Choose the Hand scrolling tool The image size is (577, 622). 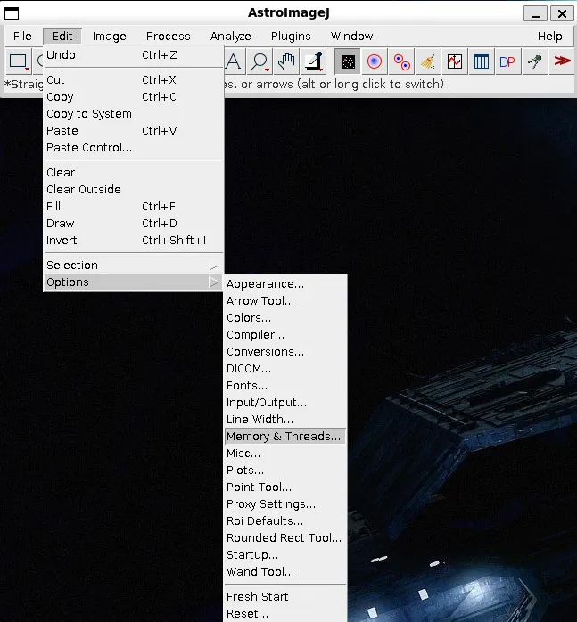click(x=286, y=61)
